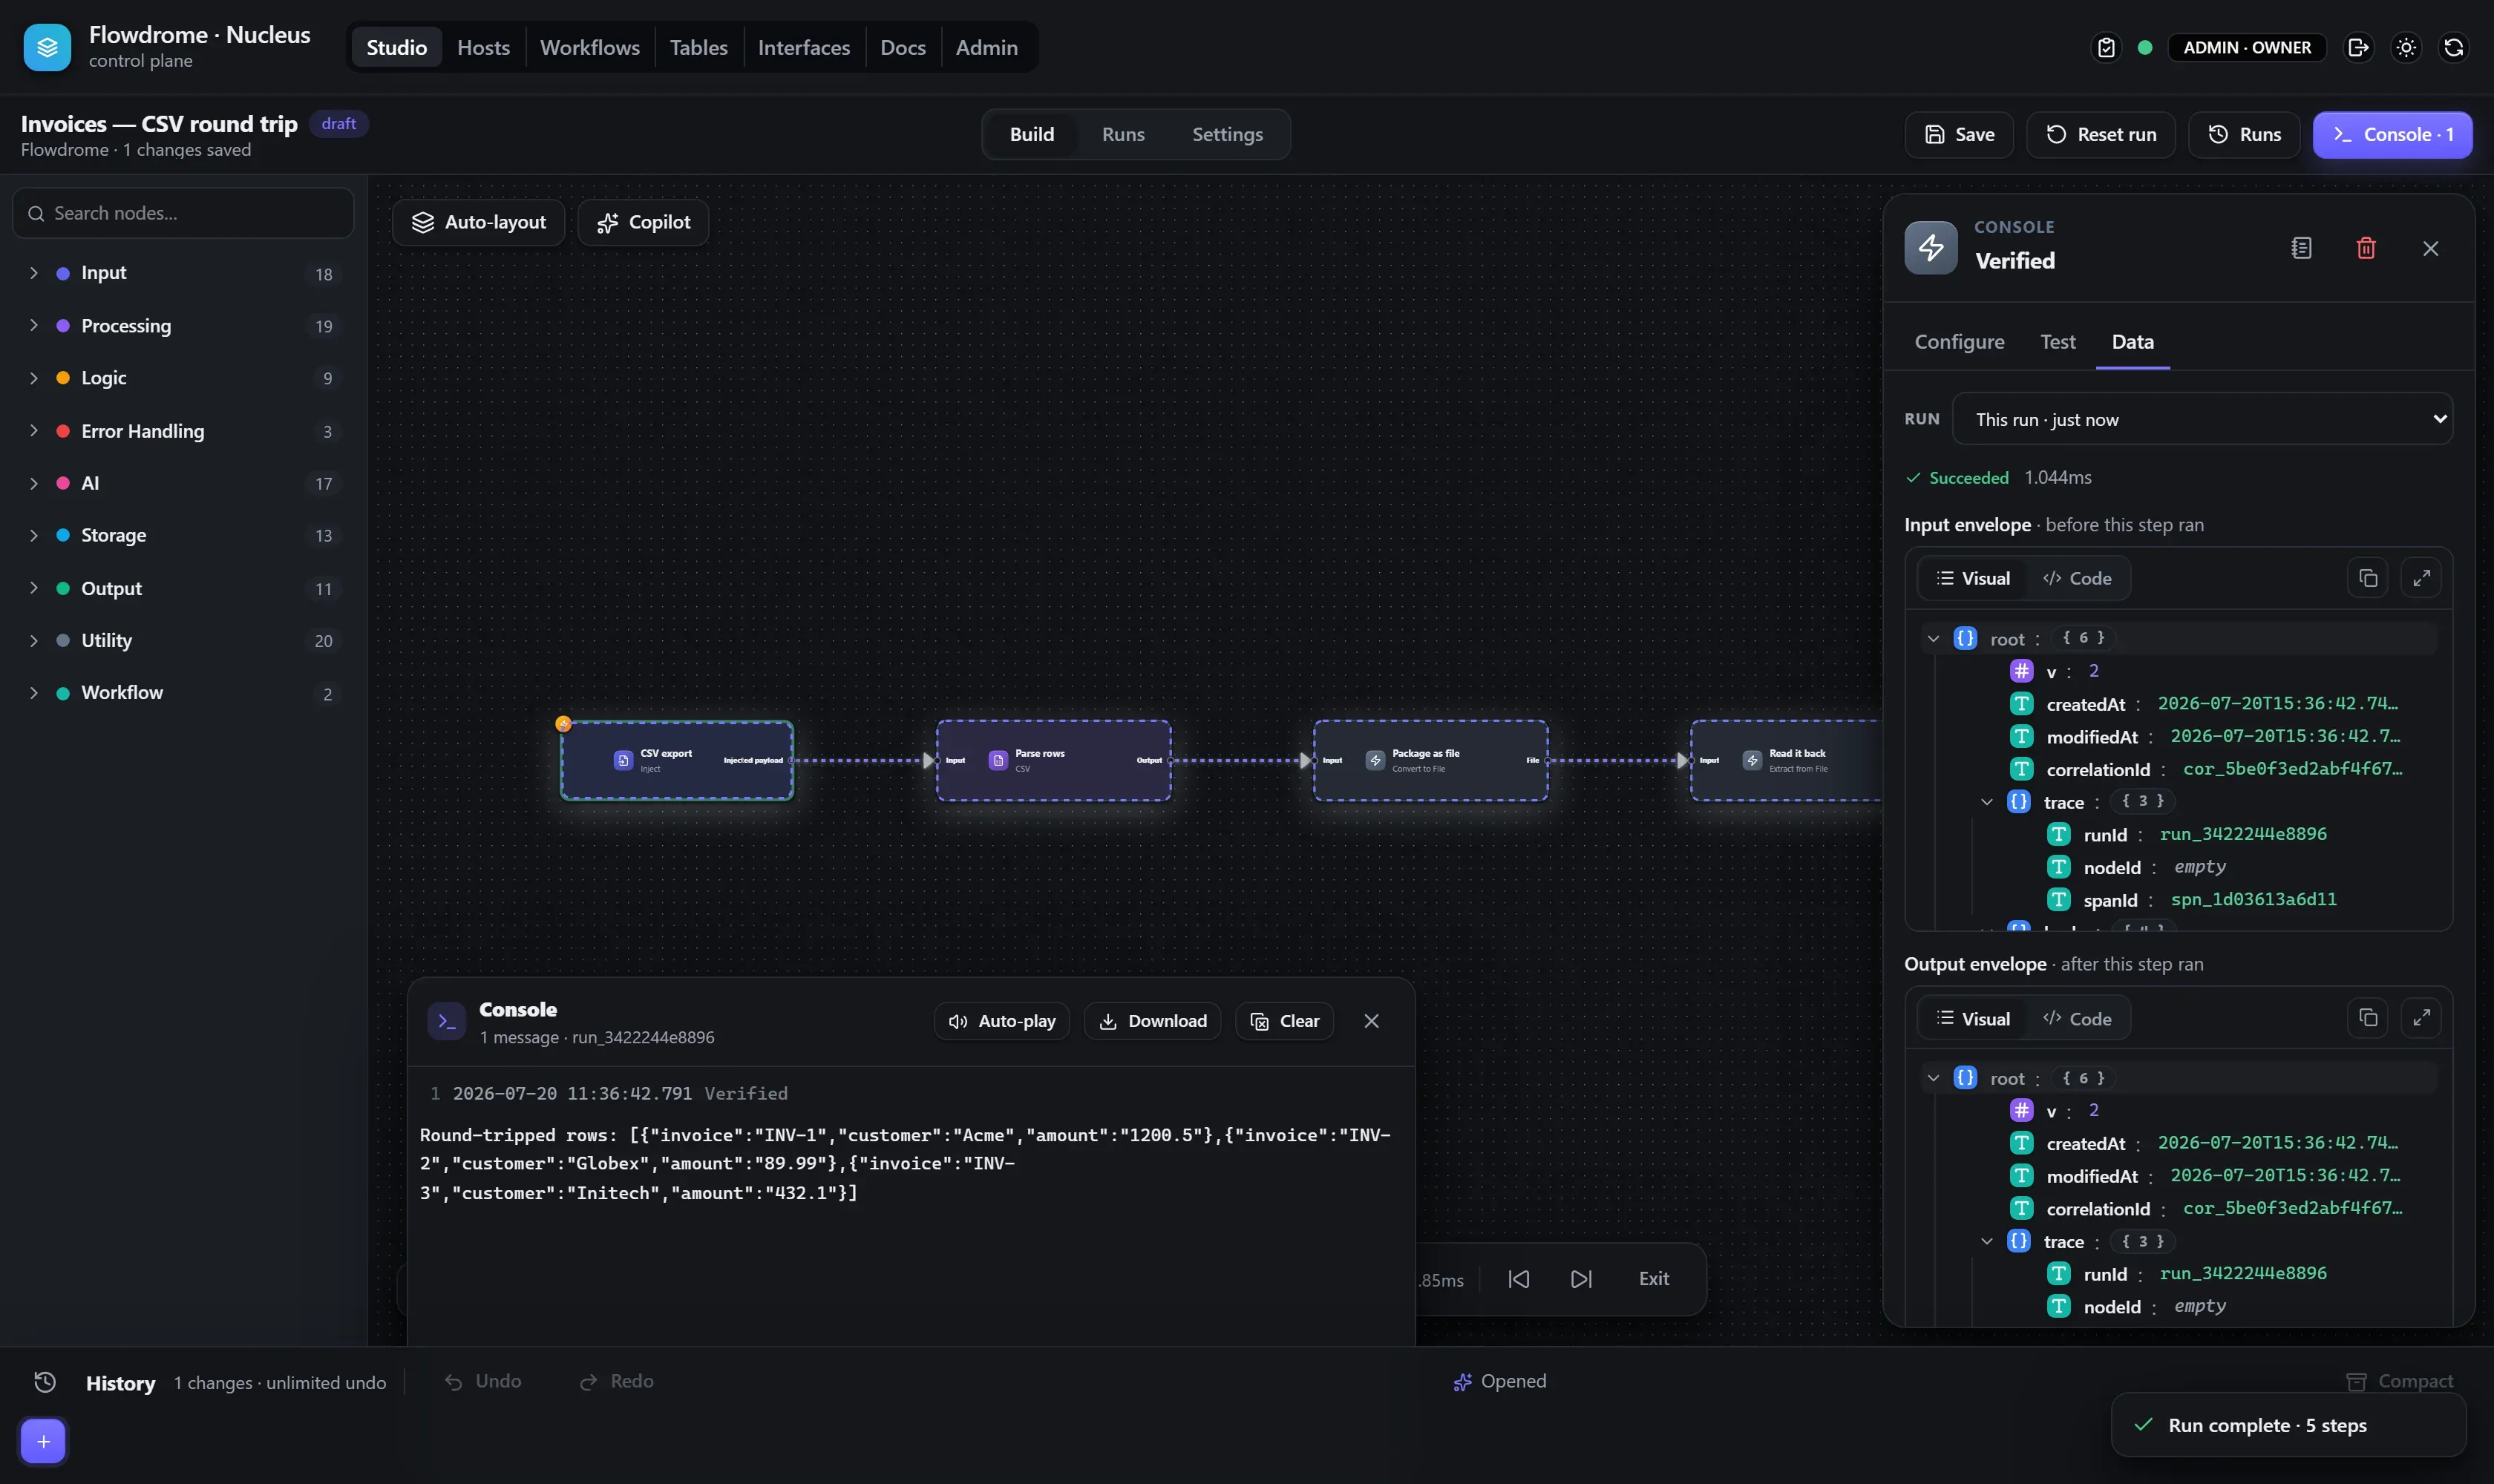
Task: Delete node with red trash icon
Action: pyautogui.click(x=2366, y=248)
